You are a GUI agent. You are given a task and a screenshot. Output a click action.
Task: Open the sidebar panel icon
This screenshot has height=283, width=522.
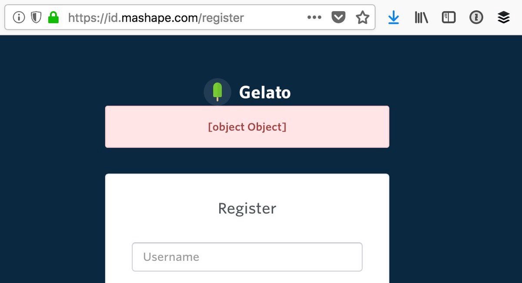(x=448, y=17)
